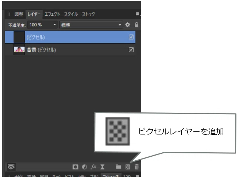The image size is (239, 179).
Task: Select the top (ピクセル) layer row
Action: pyautogui.click(x=70, y=37)
